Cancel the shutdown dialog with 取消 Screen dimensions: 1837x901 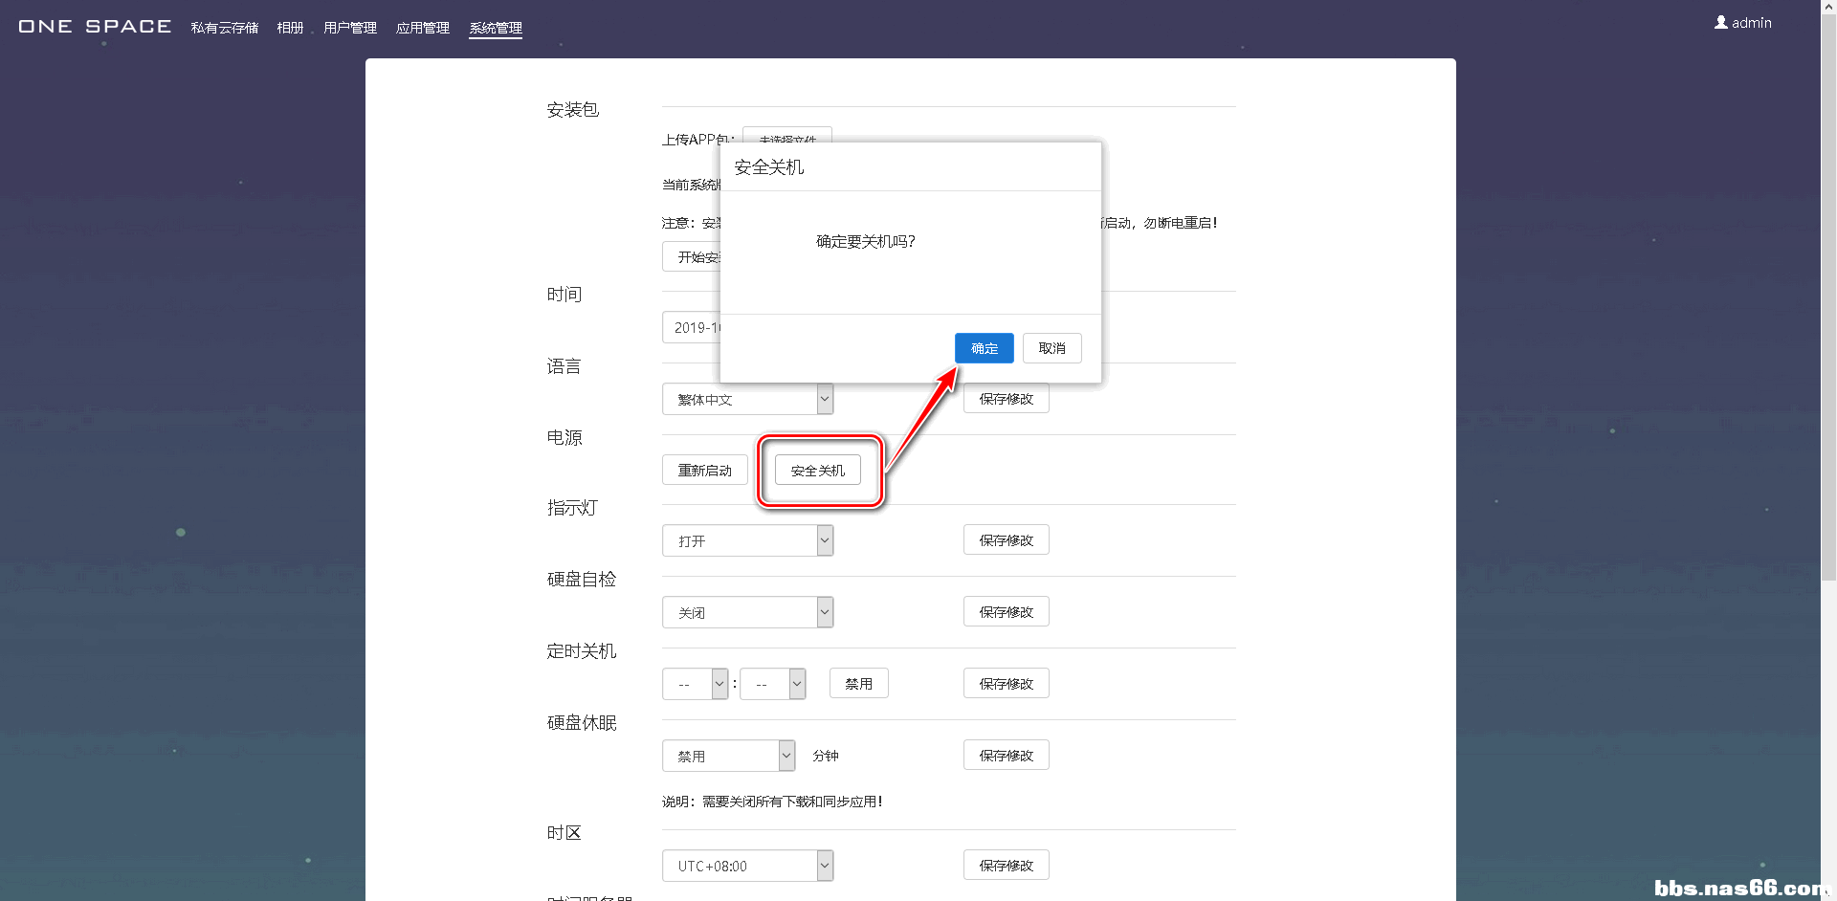pos(1051,348)
